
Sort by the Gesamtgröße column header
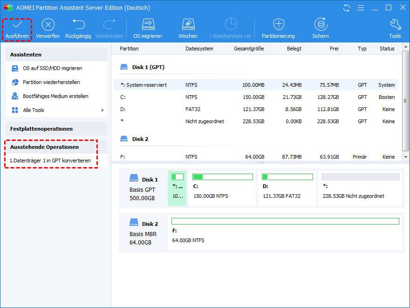coord(249,49)
